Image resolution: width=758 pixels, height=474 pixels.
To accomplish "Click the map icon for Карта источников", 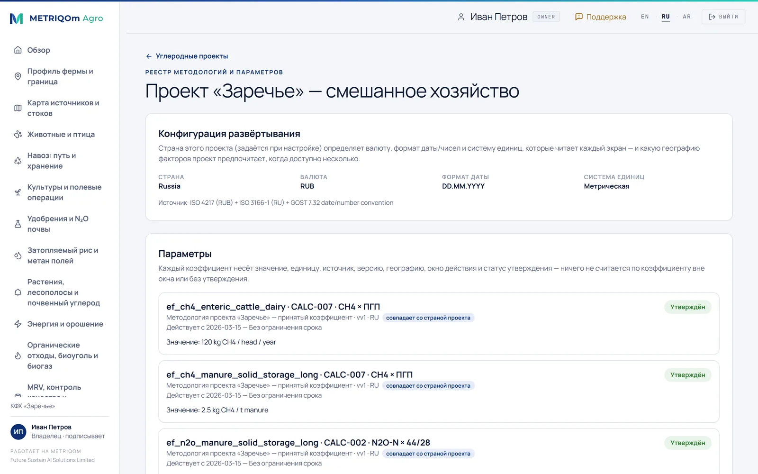I will point(18,108).
